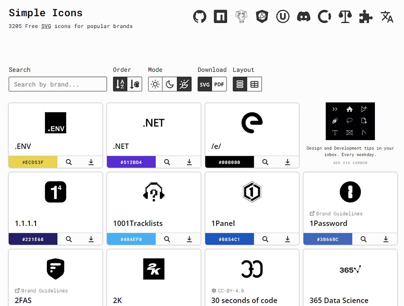This screenshot has height=306, width=404.
Task: Set download format to PDF
Action: pyautogui.click(x=219, y=84)
